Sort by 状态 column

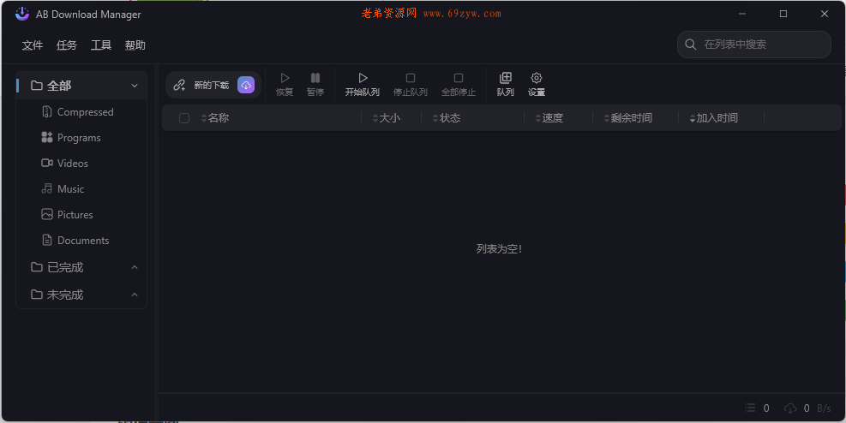[x=447, y=118]
